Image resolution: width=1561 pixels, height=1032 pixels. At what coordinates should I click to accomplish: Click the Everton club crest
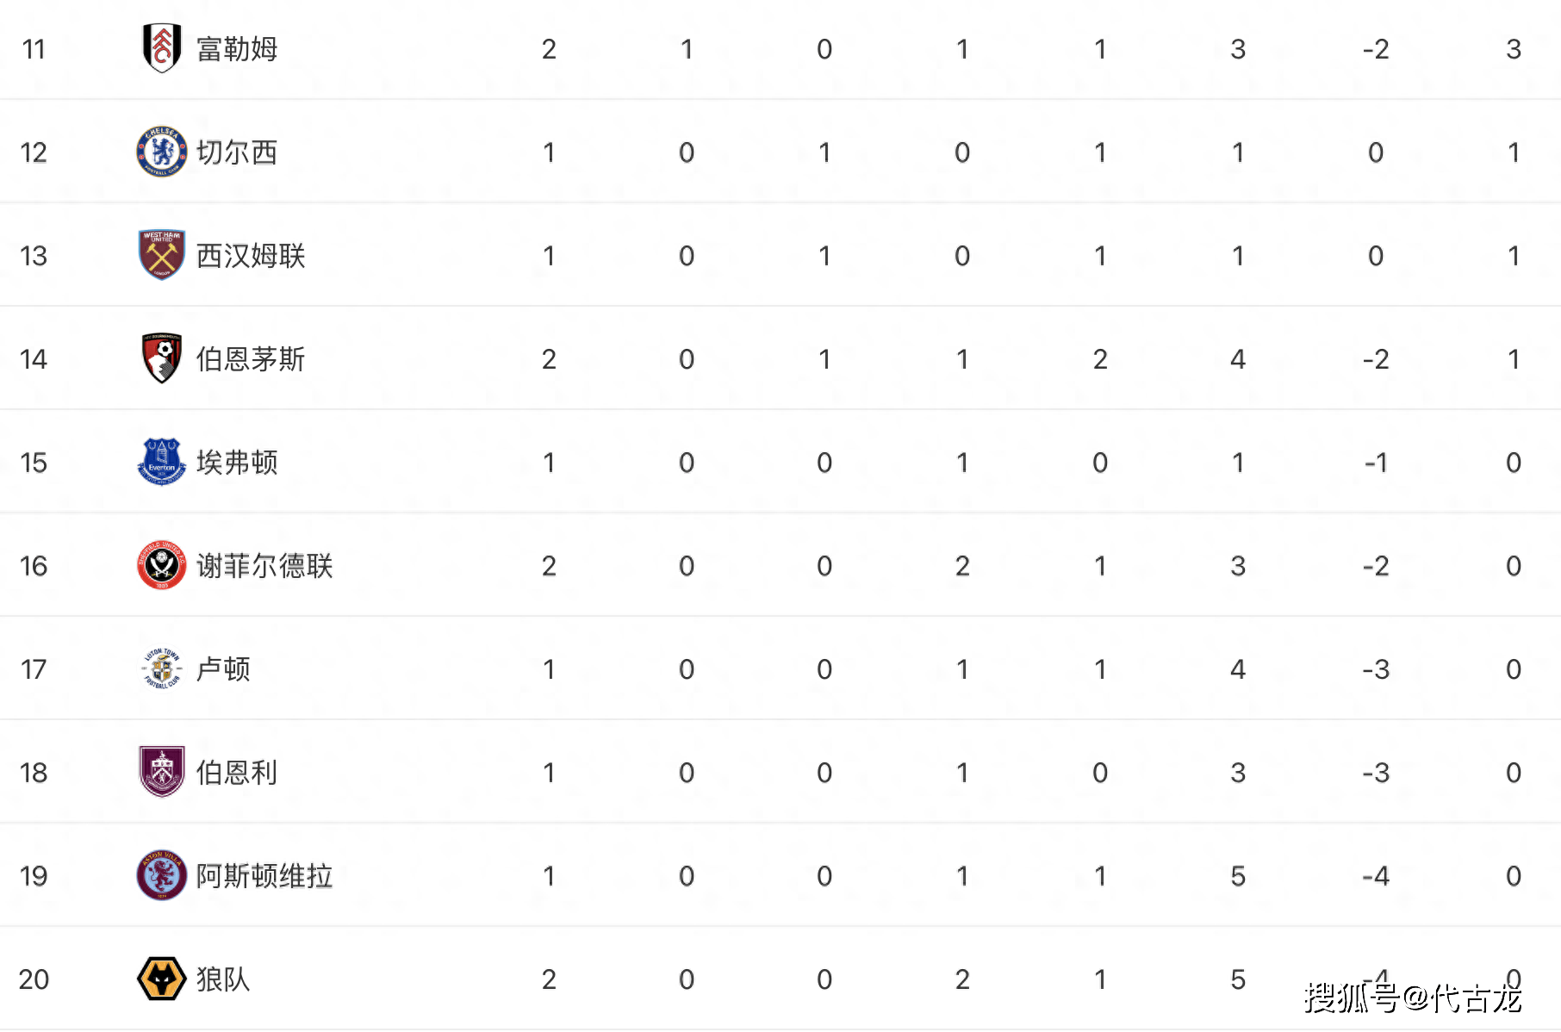[162, 462]
